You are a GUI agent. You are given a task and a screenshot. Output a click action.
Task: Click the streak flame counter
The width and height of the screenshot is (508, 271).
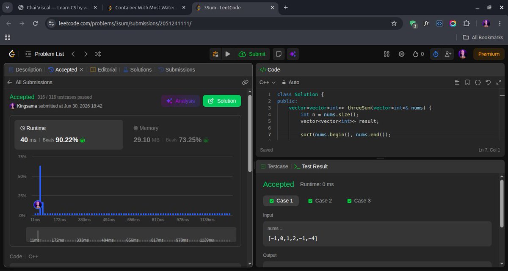coord(418,54)
